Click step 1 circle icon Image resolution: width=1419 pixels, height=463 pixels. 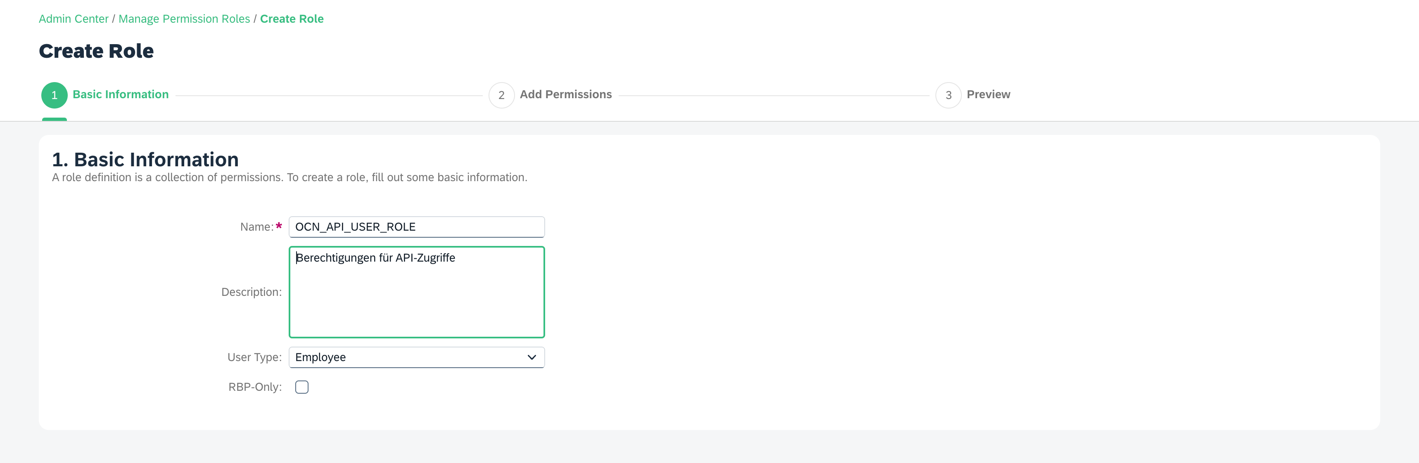pyautogui.click(x=54, y=95)
